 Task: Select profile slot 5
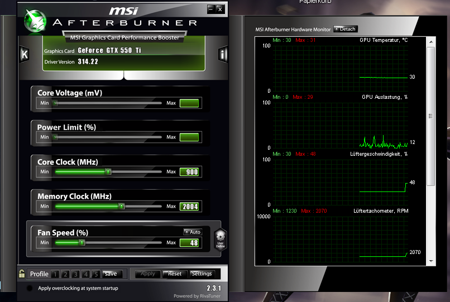[x=96, y=274]
